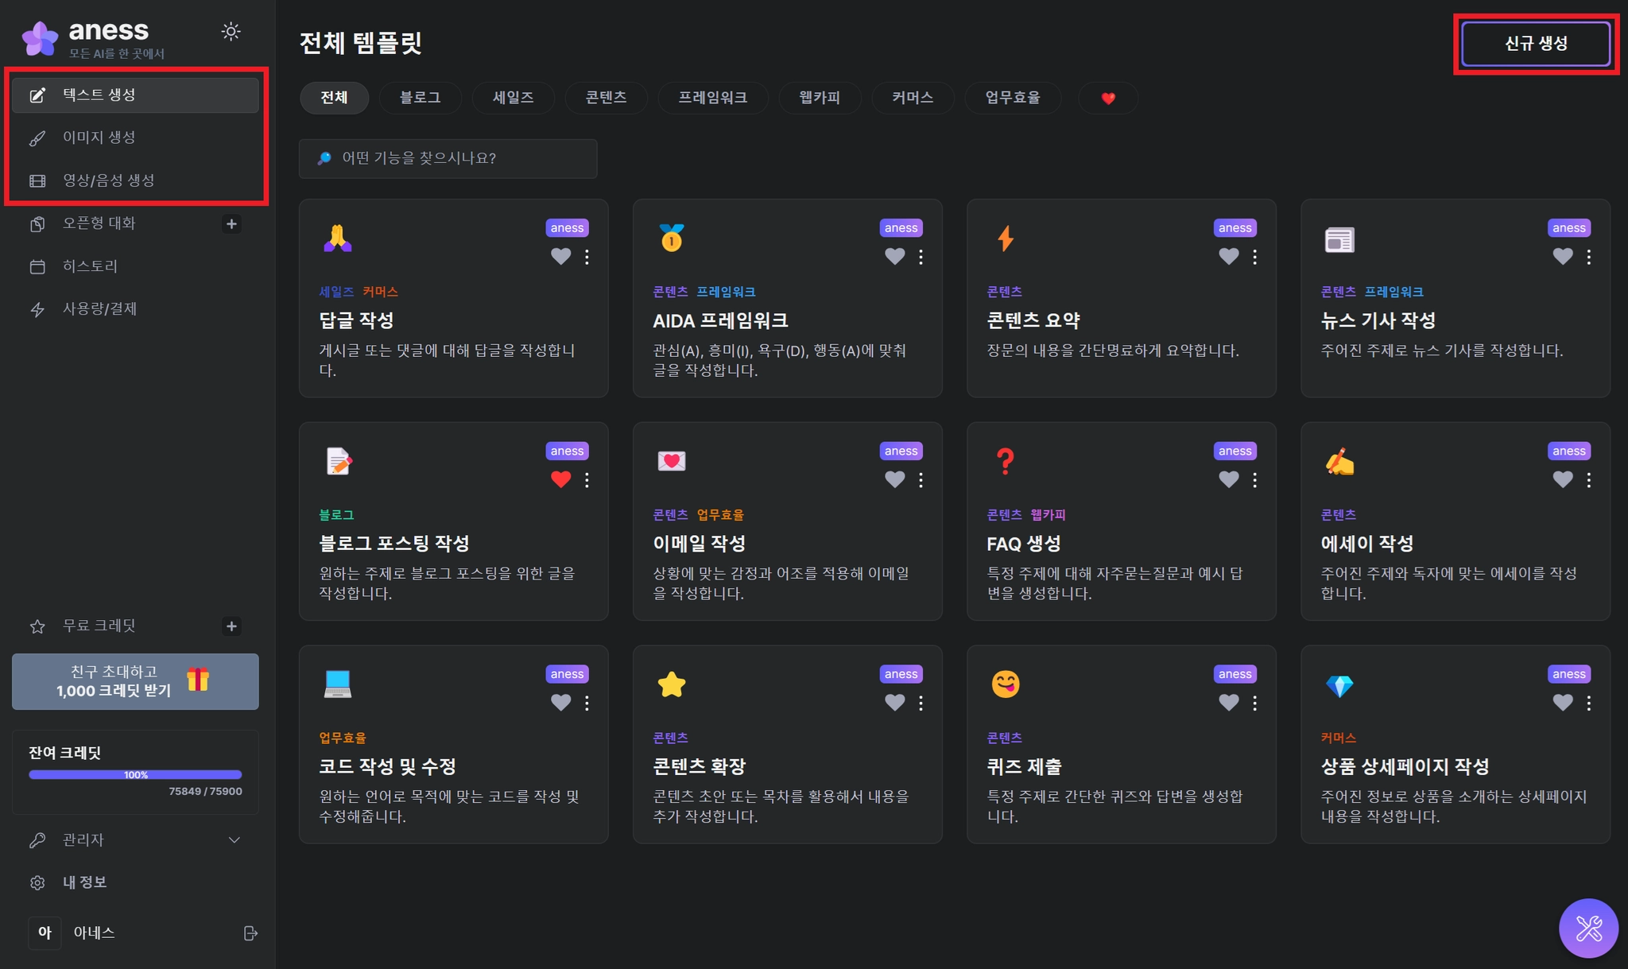Favorite the 답글 작성 template heart

[560, 256]
